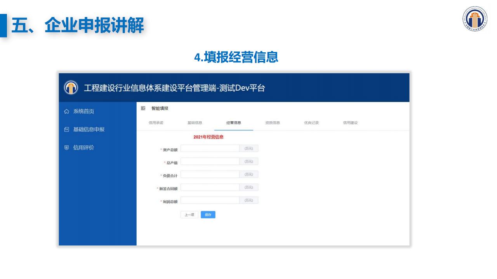Click the 2021年经营信息 heading text
The height and width of the screenshot is (279, 497).
(209, 137)
